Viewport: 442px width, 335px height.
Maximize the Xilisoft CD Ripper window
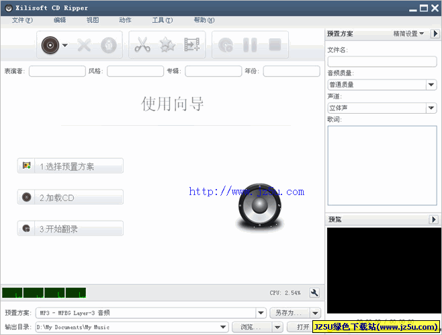[x=424, y=8]
